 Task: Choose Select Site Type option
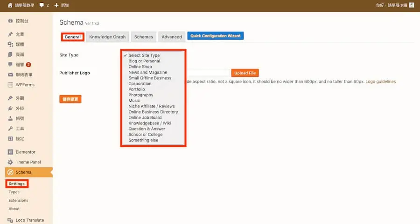coord(144,55)
